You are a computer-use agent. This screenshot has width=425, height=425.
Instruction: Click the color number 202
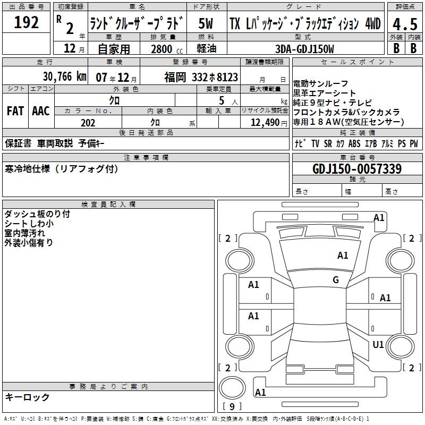click(x=88, y=123)
